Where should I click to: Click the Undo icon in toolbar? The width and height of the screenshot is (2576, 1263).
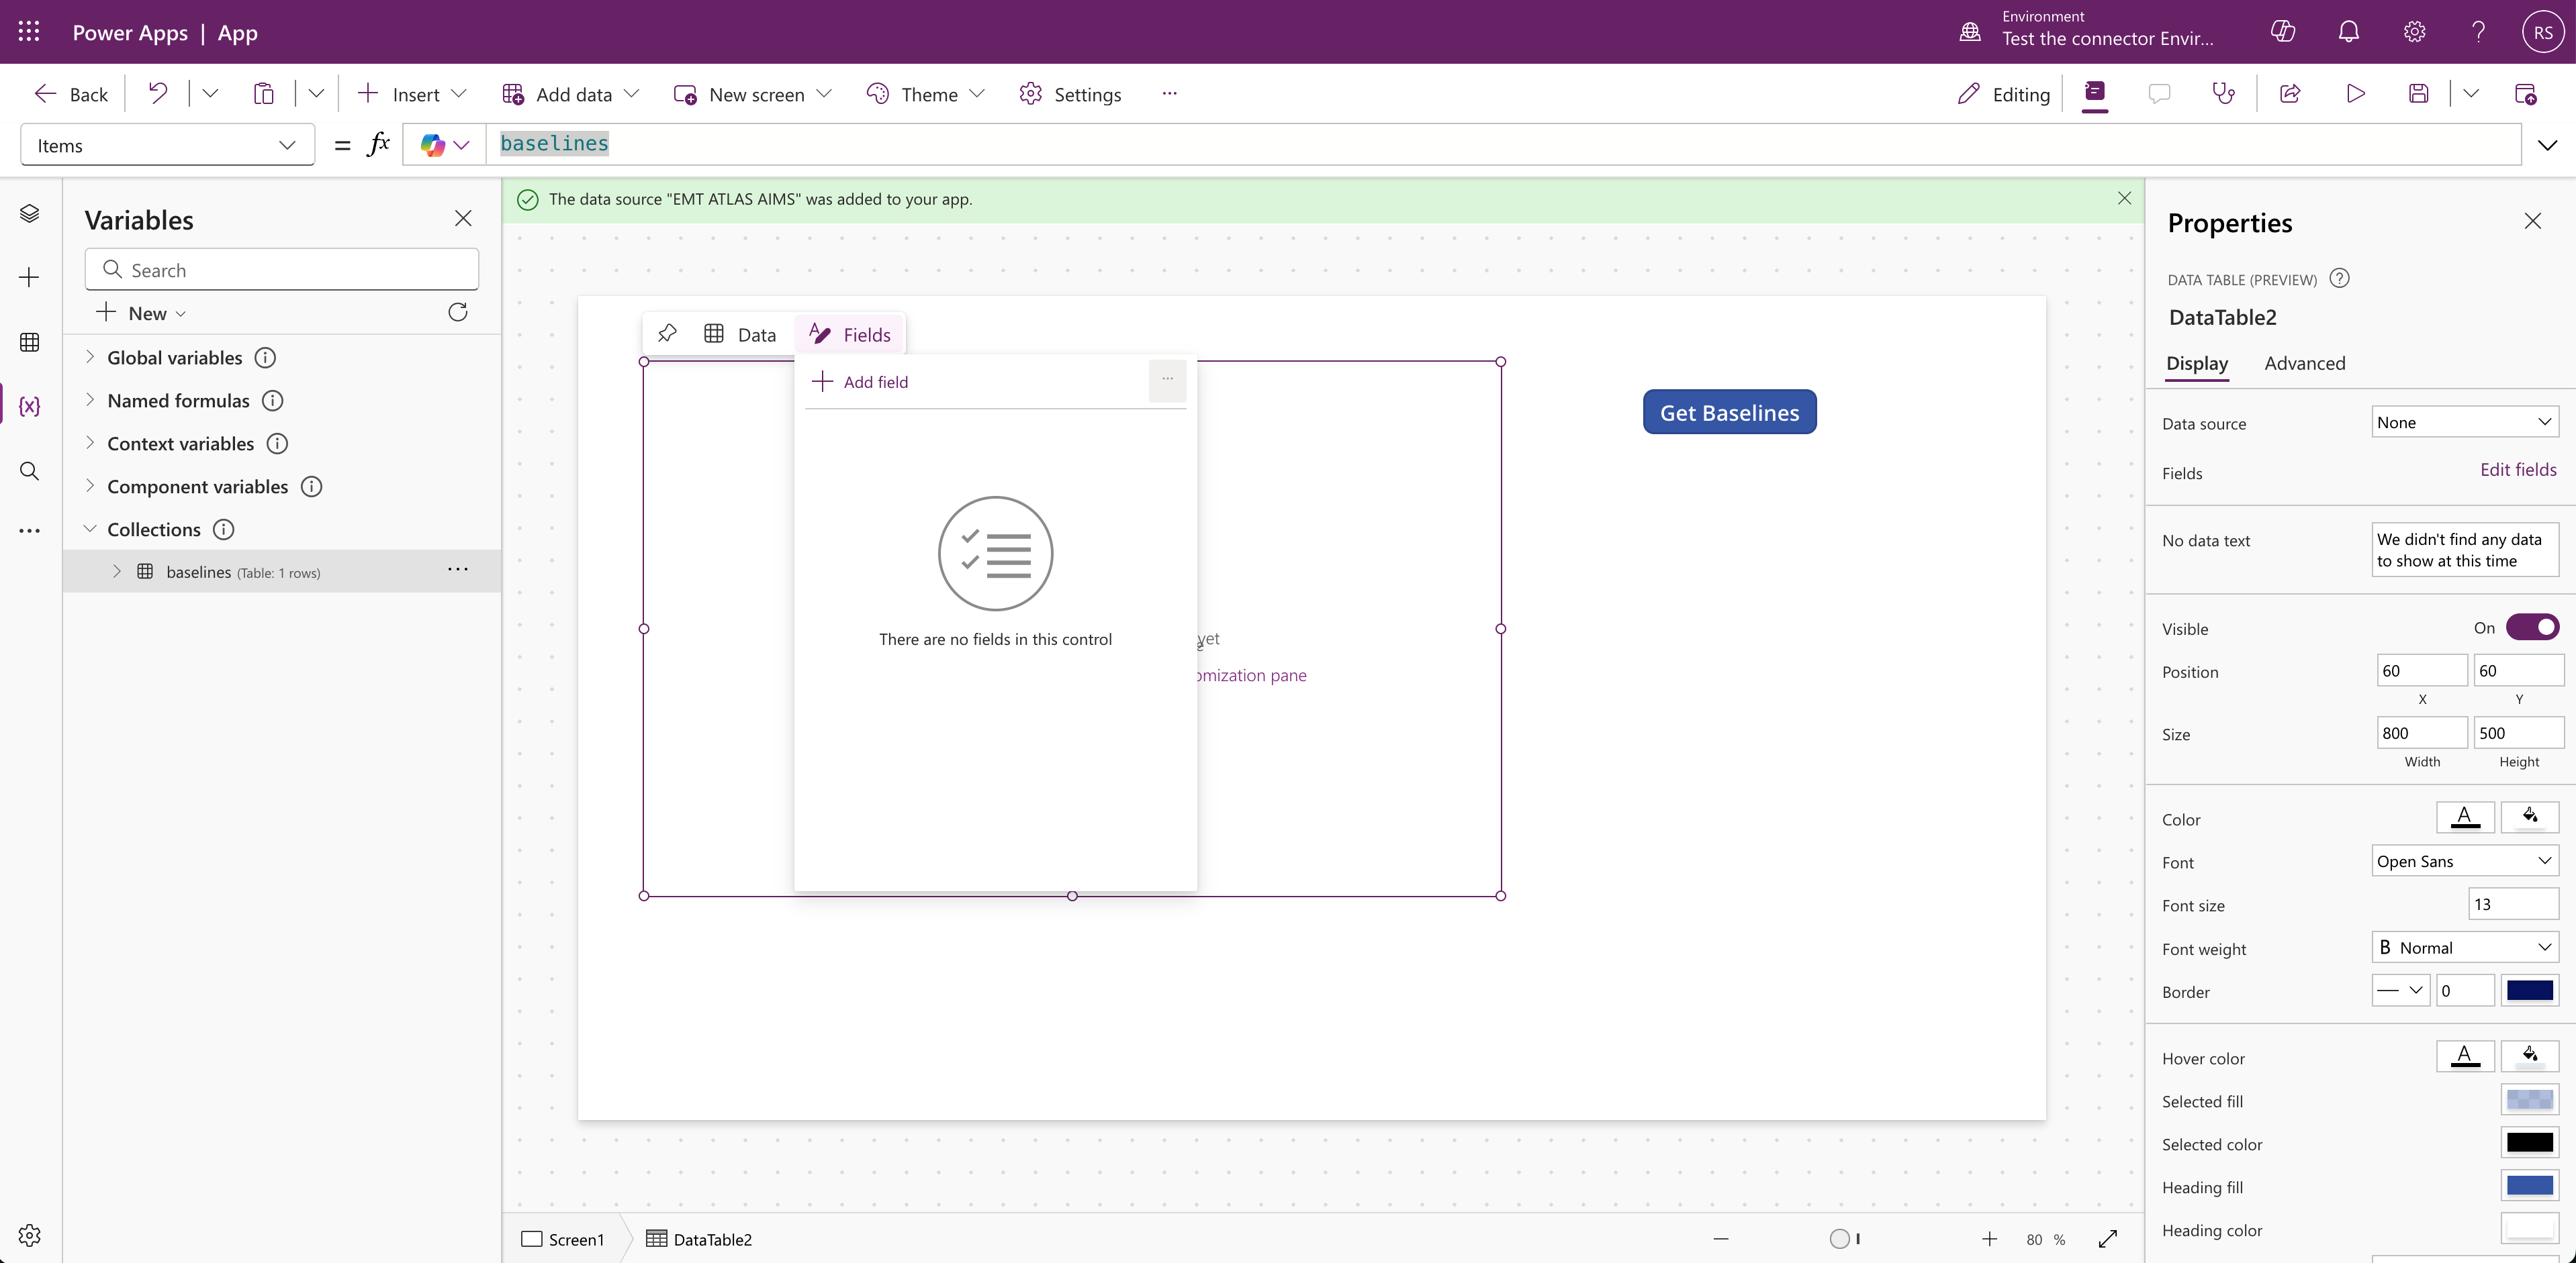pyautogui.click(x=158, y=94)
